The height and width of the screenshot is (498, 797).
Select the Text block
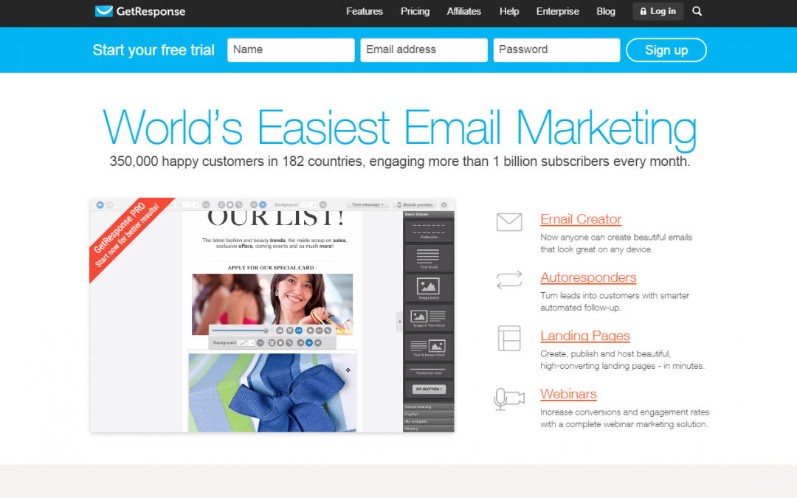[429, 258]
